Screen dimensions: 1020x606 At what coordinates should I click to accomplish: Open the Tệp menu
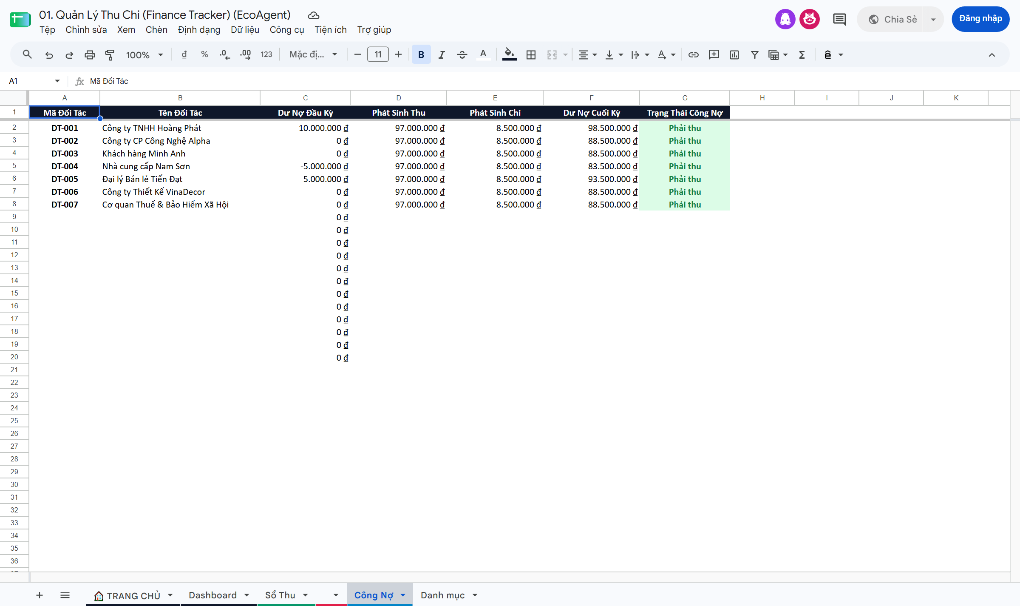47,30
